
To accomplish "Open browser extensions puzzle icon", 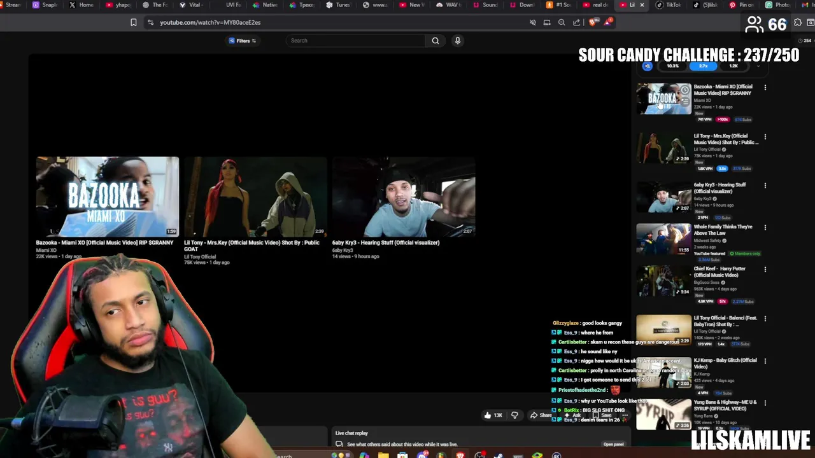I will (798, 22).
